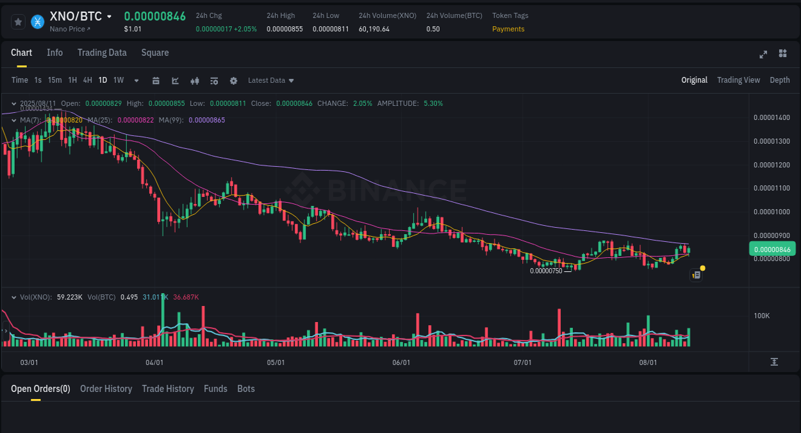Viewport: 801px width, 433px height.
Task: Open the Latest Data dropdown
Action: pyautogui.click(x=270, y=80)
